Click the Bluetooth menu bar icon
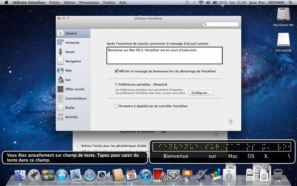The image size is (297, 186). [x=194, y=3]
